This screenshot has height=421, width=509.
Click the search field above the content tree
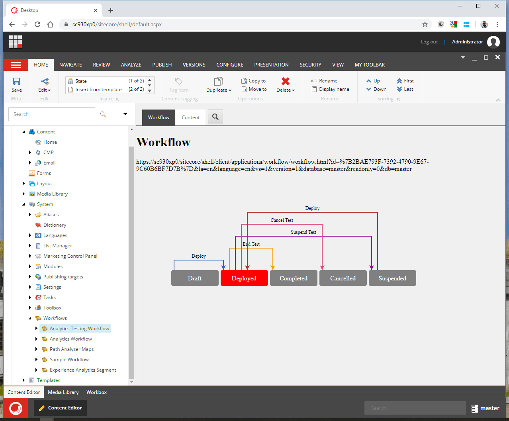(51, 114)
